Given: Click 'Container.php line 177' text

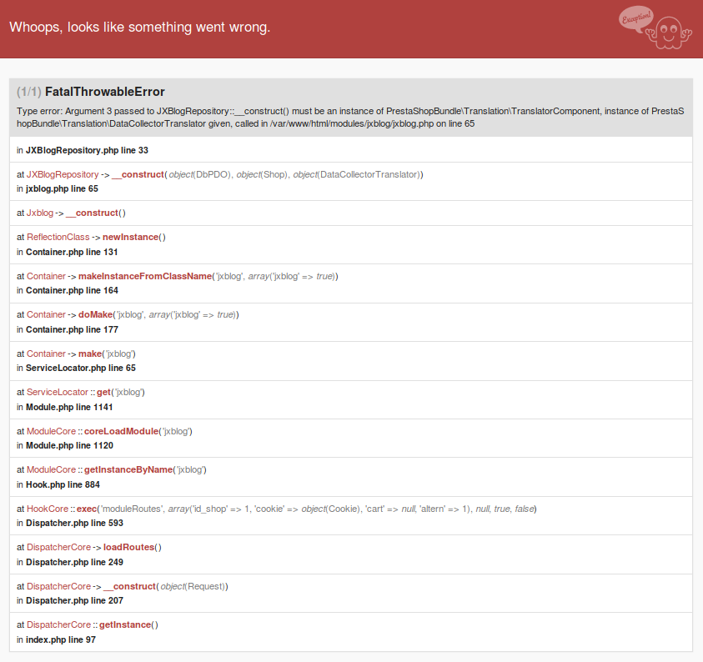Looking at the screenshot, I should click(73, 329).
